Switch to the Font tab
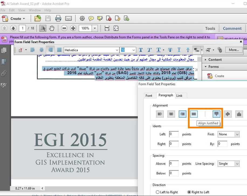Image resolution: width=247 pixels, height=196 pixels. (x=149, y=96)
